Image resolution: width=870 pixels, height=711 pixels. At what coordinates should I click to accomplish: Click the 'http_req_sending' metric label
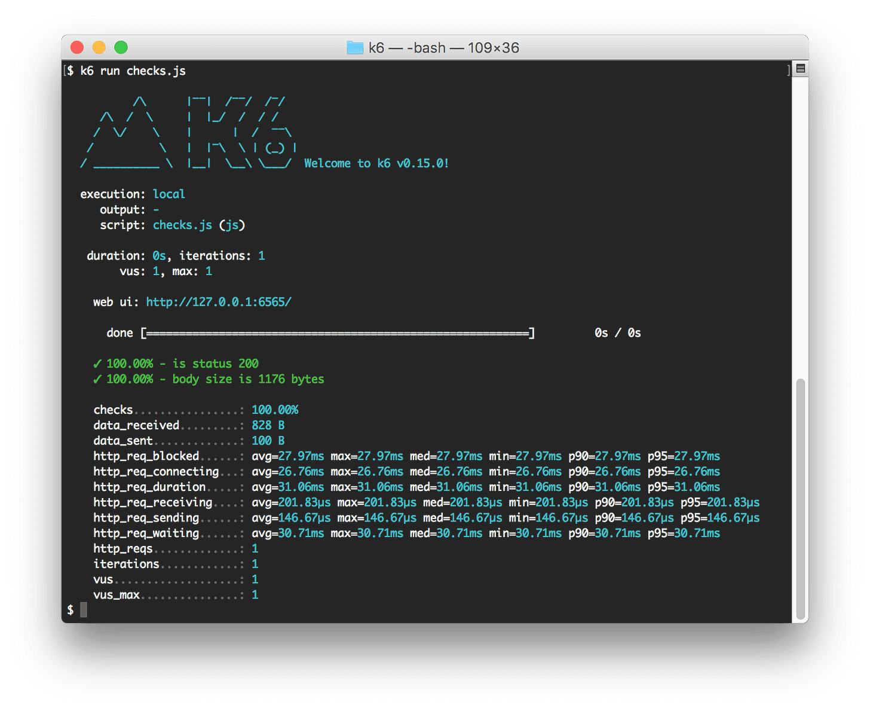[146, 518]
